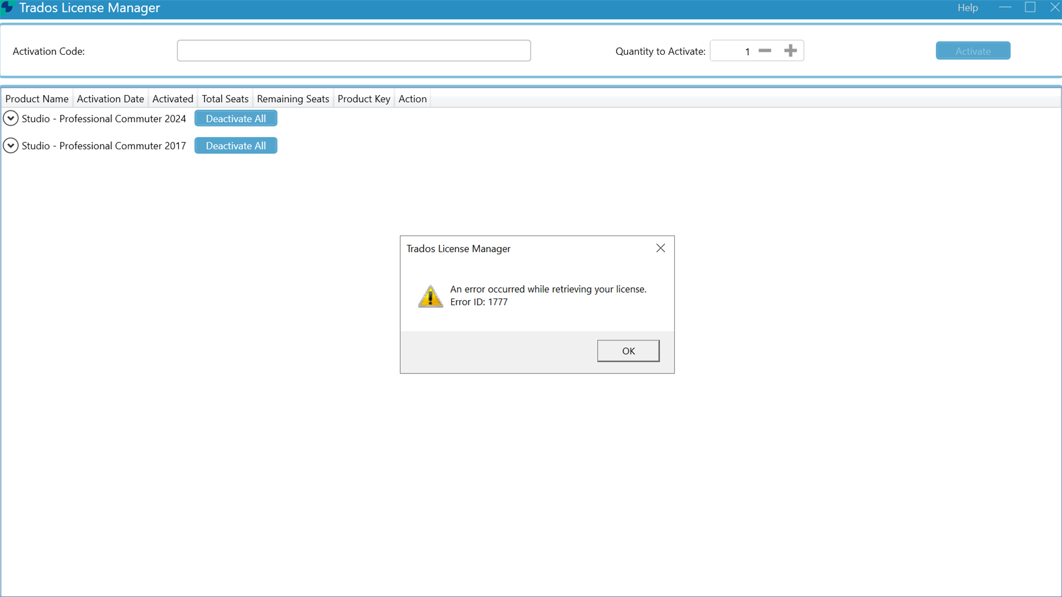1062x597 pixels.
Task: Expand the Studio Professional Commuter 2024 entry
Action: pos(11,118)
